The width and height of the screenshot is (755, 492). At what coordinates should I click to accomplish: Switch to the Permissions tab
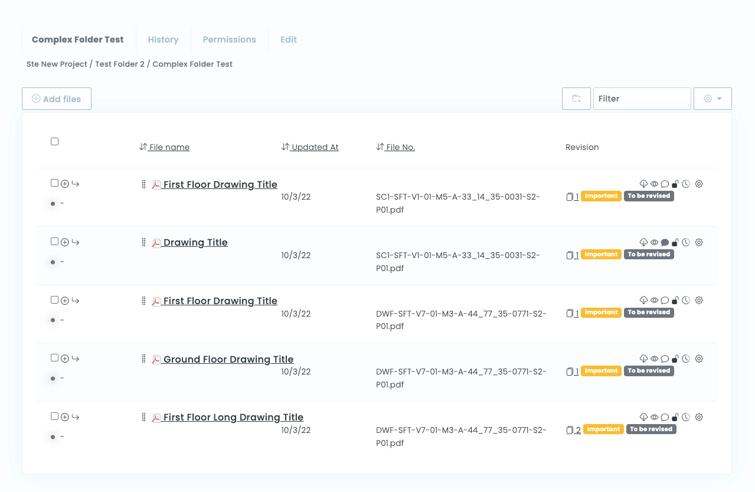pos(229,40)
